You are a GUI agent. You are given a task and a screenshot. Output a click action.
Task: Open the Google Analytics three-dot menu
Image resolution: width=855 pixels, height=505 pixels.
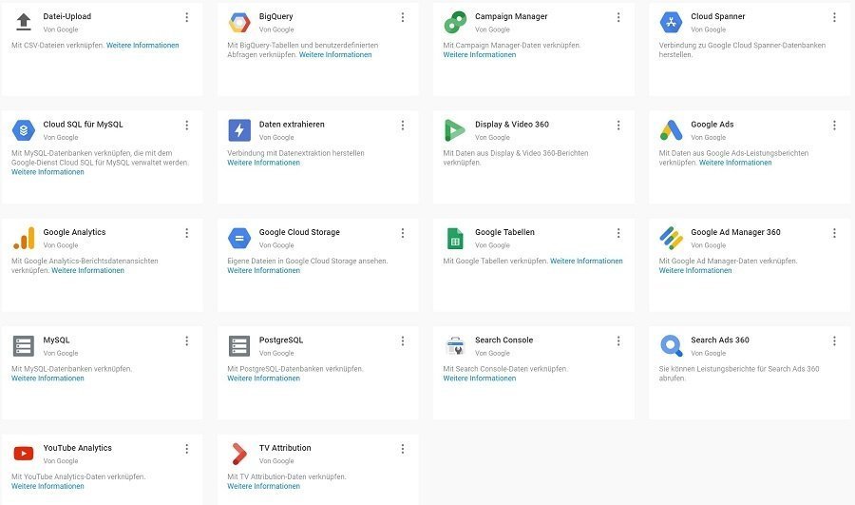point(186,233)
